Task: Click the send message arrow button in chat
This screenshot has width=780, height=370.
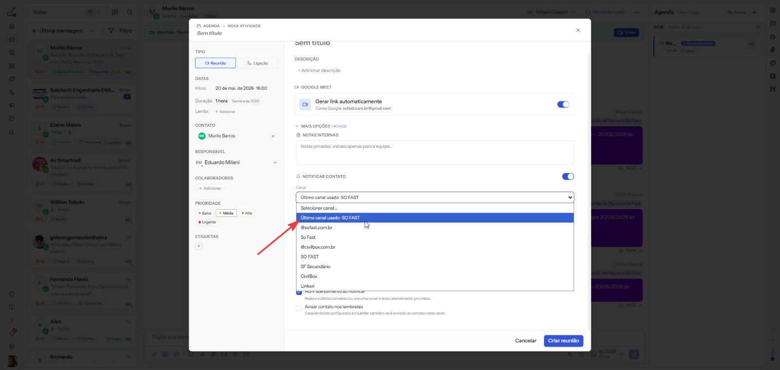Action: coord(634,354)
